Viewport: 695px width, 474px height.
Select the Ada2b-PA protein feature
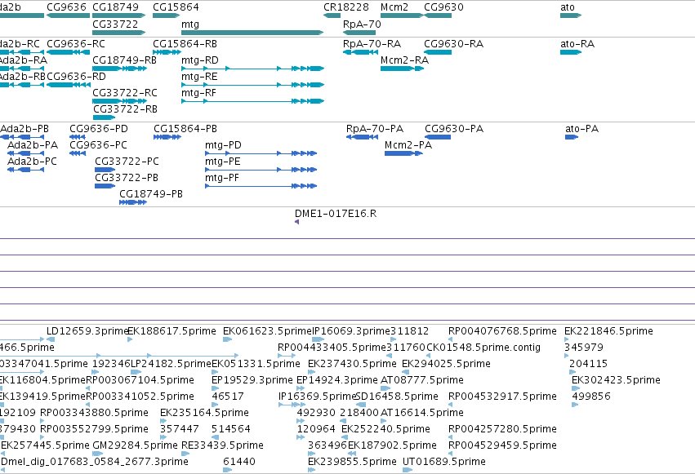pos(25,153)
